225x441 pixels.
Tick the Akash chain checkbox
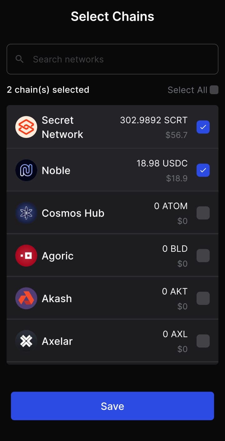click(x=203, y=298)
